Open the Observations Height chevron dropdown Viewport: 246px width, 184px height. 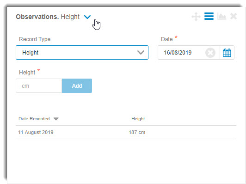[x=87, y=17]
